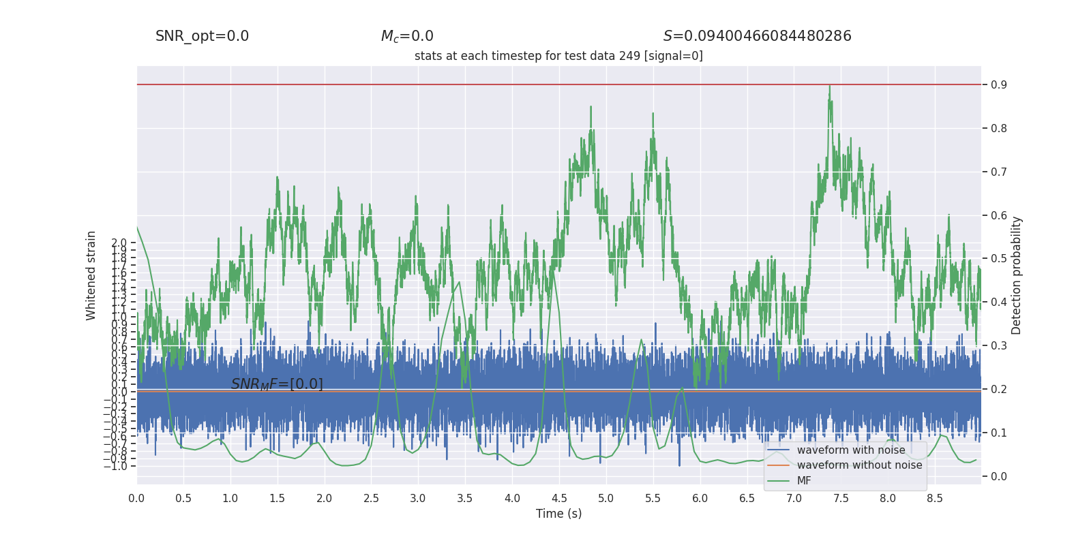This screenshot has height=545, width=1091.
Task: Click the M_c=0.0 label
Action: pos(407,36)
